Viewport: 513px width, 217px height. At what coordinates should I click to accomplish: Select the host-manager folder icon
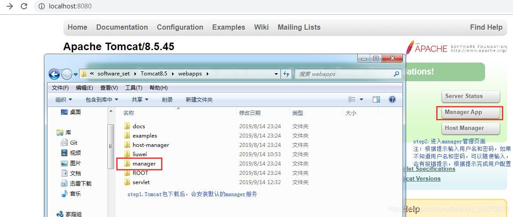[x=127, y=145]
